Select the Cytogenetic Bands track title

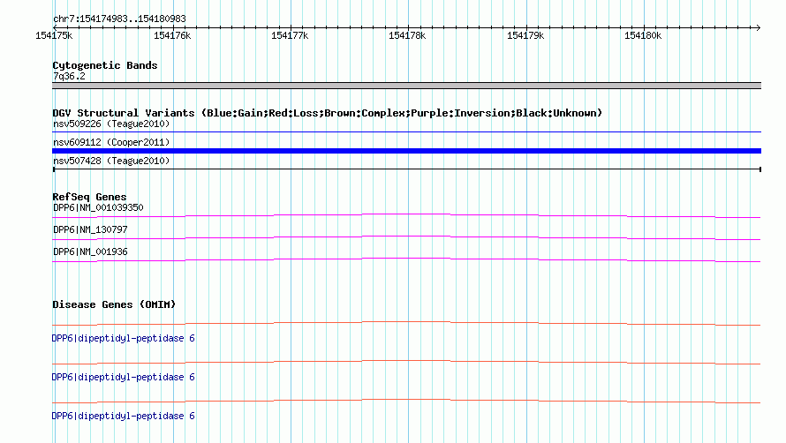(105, 65)
